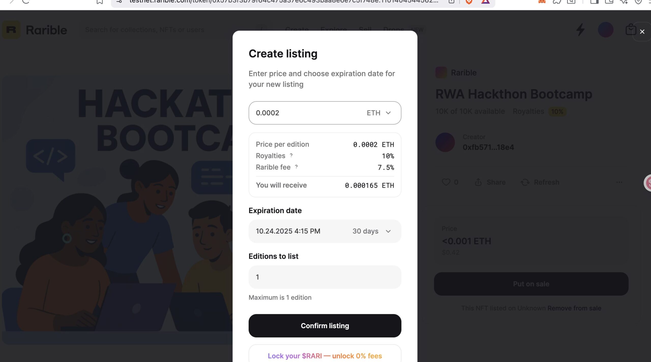
Task: Open the shopping bag cart icon
Action: point(631,30)
